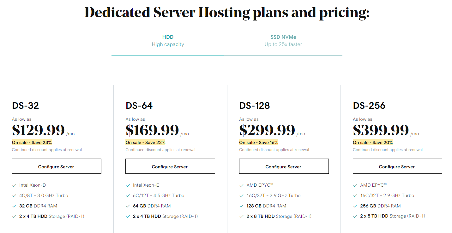
Task: Click checkmark beside 6C/12T 4.5 GHz Turbo
Action: click(128, 196)
